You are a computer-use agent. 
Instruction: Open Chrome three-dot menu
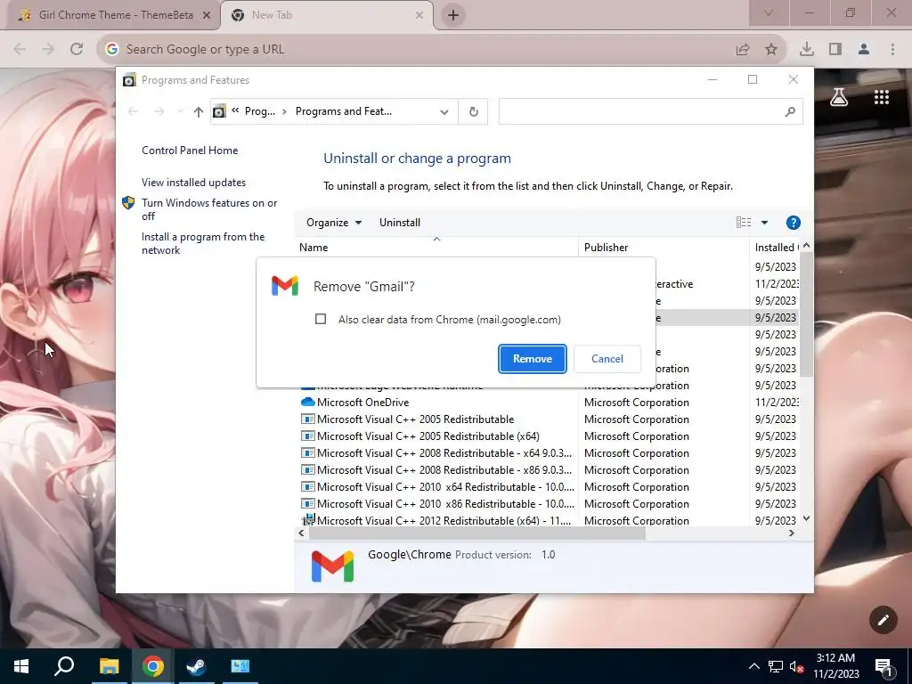(892, 50)
